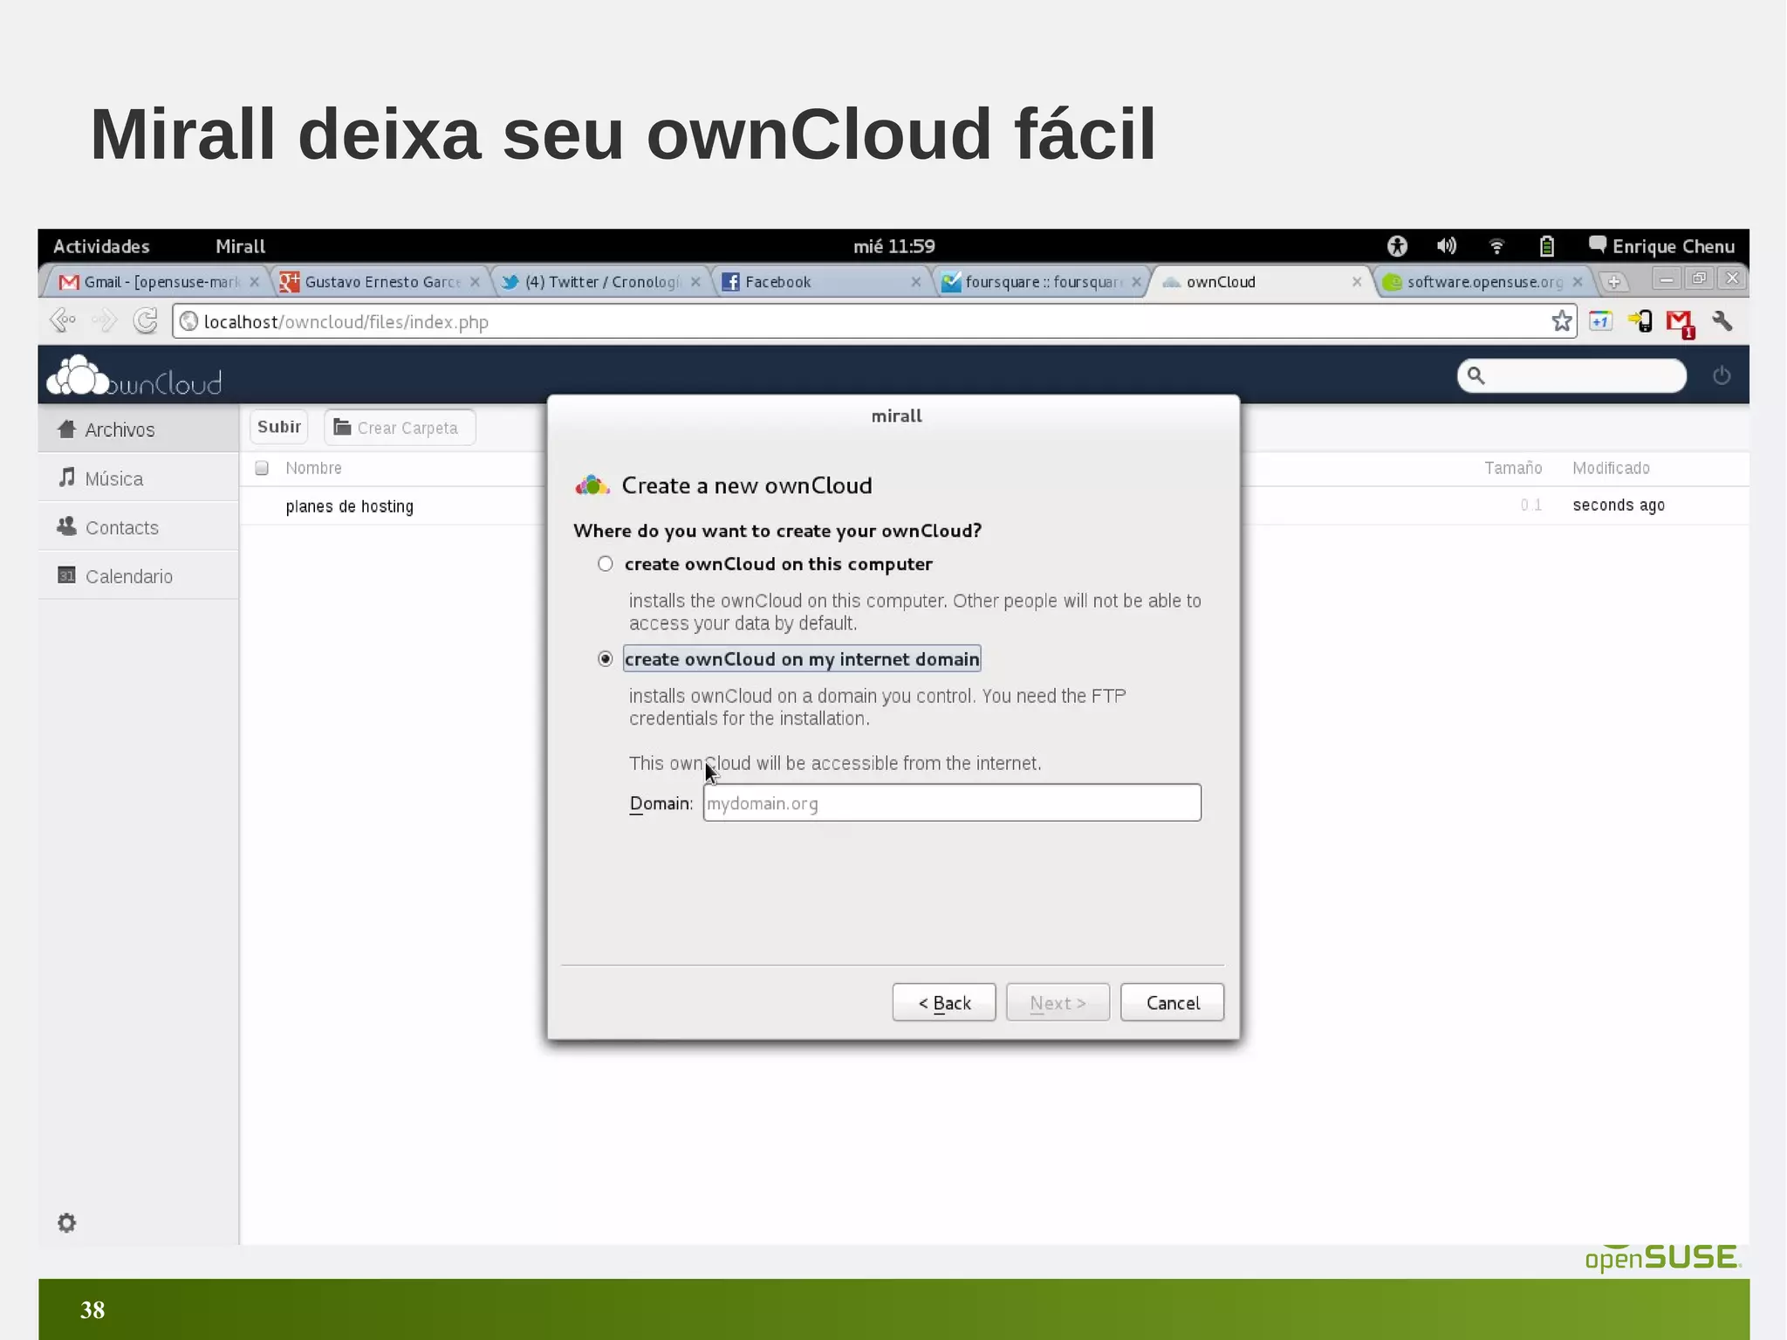The image size is (1787, 1340).
Task: Open the planes de hosting file
Action: (350, 506)
